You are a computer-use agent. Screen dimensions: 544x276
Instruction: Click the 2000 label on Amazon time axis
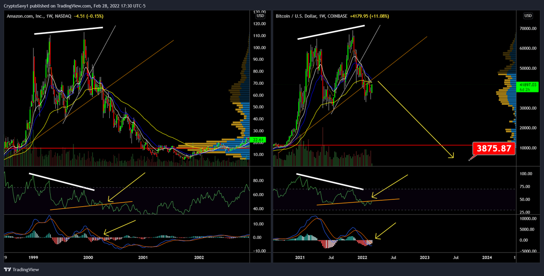(x=88, y=257)
